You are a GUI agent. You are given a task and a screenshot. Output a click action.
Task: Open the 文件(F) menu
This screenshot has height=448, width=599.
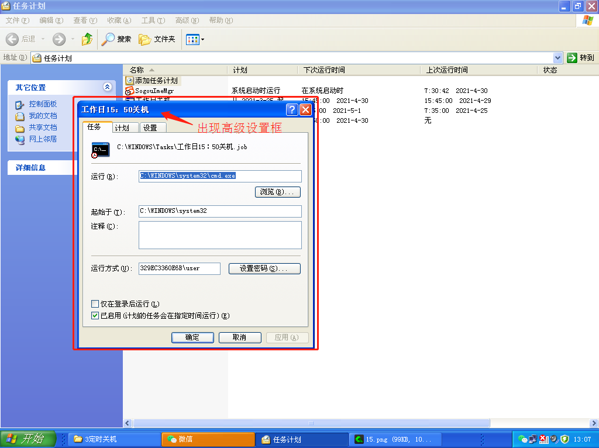click(x=18, y=20)
